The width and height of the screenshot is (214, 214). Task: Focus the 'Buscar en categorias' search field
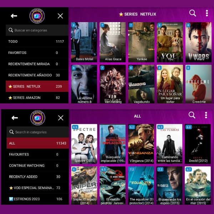(37, 30)
